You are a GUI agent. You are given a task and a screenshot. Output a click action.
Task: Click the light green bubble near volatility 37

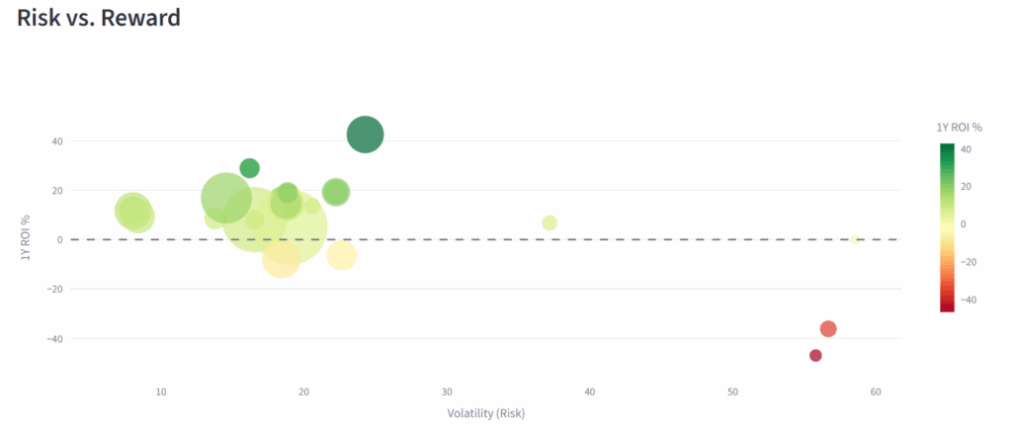point(549,222)
